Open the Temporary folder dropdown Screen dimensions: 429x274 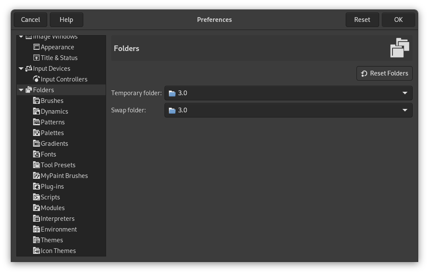click(404, 93)
